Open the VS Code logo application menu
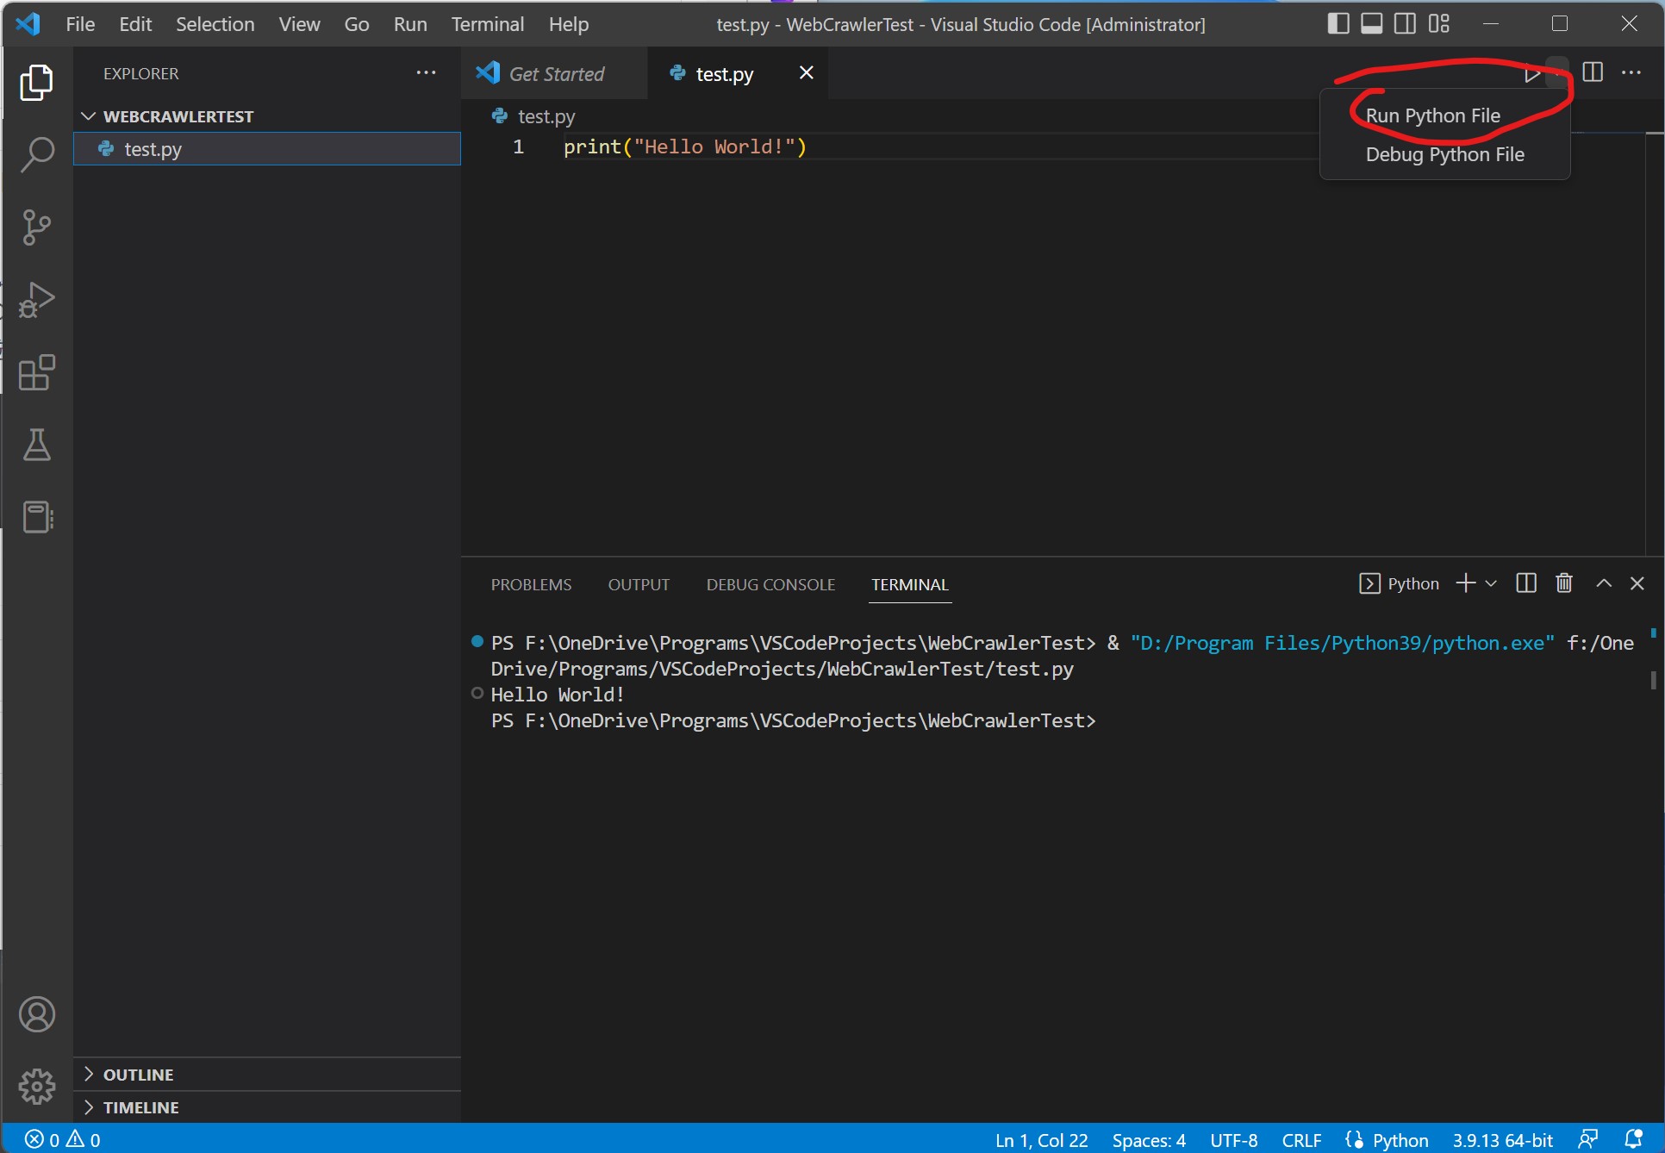 pos(28,24)
